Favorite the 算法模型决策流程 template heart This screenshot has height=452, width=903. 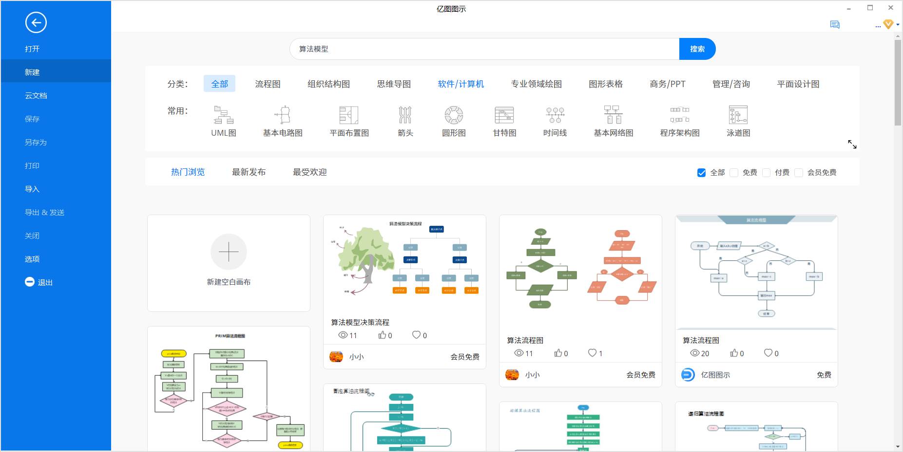pos(416,335)
